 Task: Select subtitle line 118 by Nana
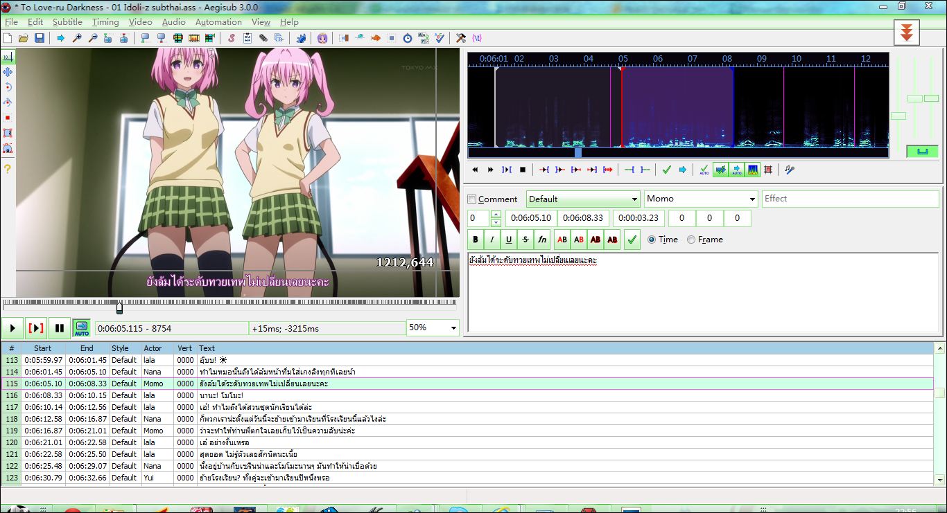pos(468,419)
